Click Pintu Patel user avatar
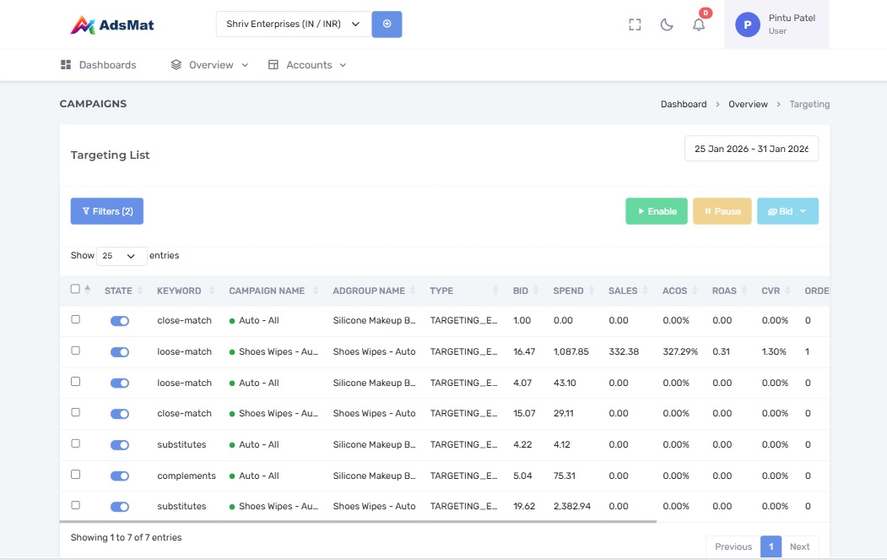 [747, 24]
